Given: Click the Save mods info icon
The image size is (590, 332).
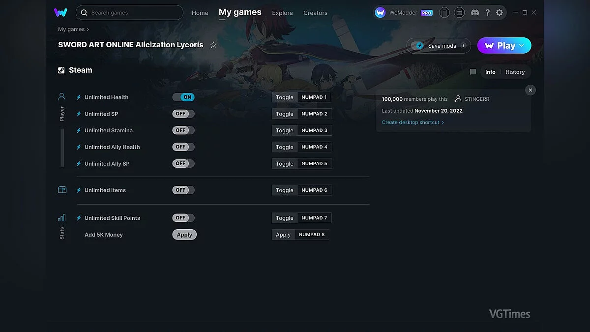Looking at the screenshot, I should 464,46.
